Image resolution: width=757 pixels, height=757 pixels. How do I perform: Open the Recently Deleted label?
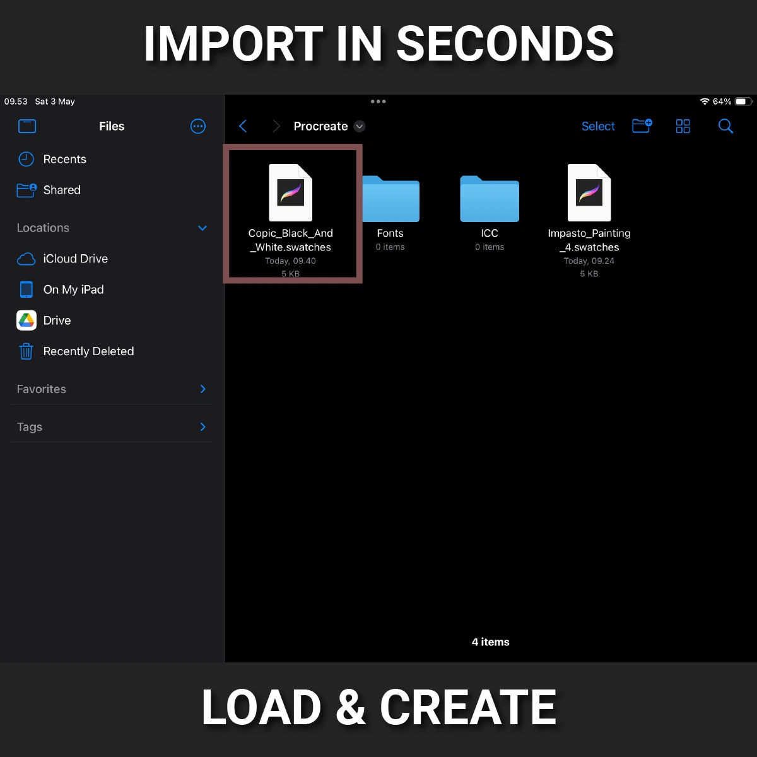click(x=89, y=351)
